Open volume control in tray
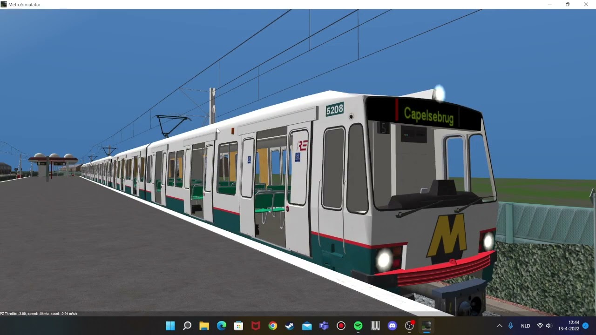This screenshot has height=335, width=596. [549, 326]
